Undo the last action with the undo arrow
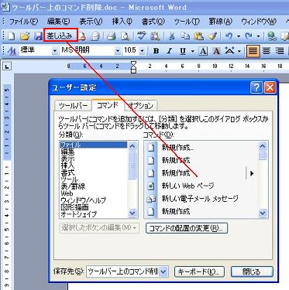This screenshot has width=289, height=290. coord(229,36)
